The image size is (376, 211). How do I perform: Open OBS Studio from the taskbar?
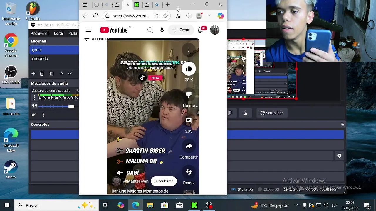click(x=209, y=205)
